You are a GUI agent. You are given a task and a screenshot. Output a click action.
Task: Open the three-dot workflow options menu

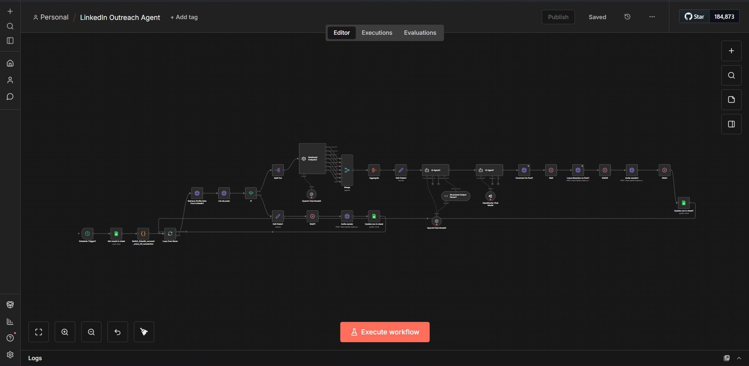[x=652, y=17]
